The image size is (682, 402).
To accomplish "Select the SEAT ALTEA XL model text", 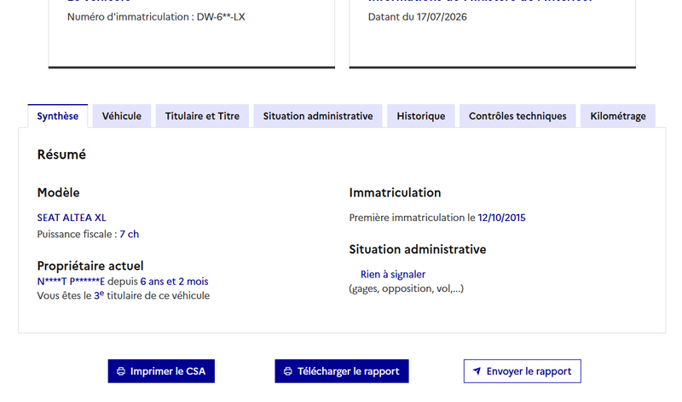I will (x=72, y=218).
